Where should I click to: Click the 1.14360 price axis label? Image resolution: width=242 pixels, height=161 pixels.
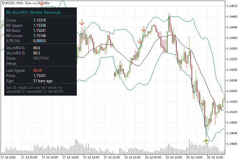click(232, 49)
